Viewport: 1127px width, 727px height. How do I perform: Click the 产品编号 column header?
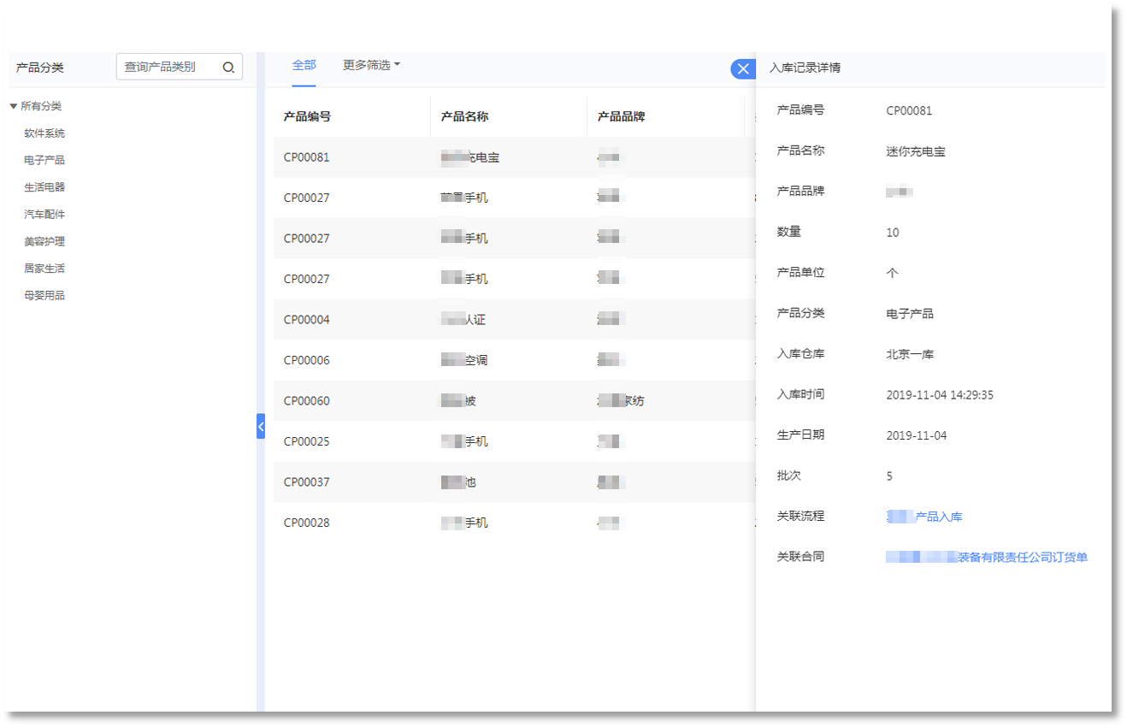[x=307, y=117]
